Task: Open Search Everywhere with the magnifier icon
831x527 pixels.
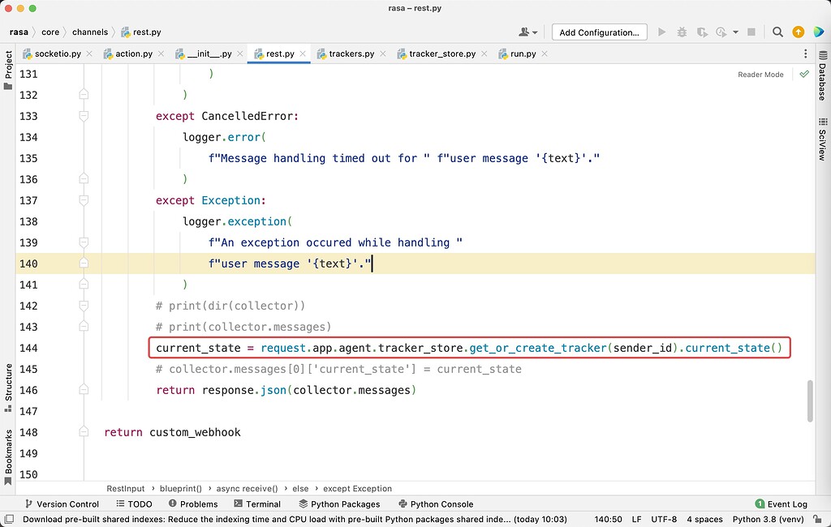Action: coord(777,32)
